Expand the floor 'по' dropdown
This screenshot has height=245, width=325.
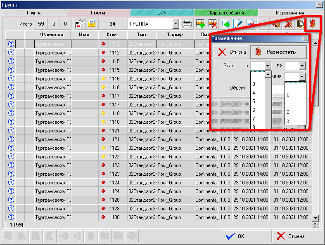[x=301, y=66]
